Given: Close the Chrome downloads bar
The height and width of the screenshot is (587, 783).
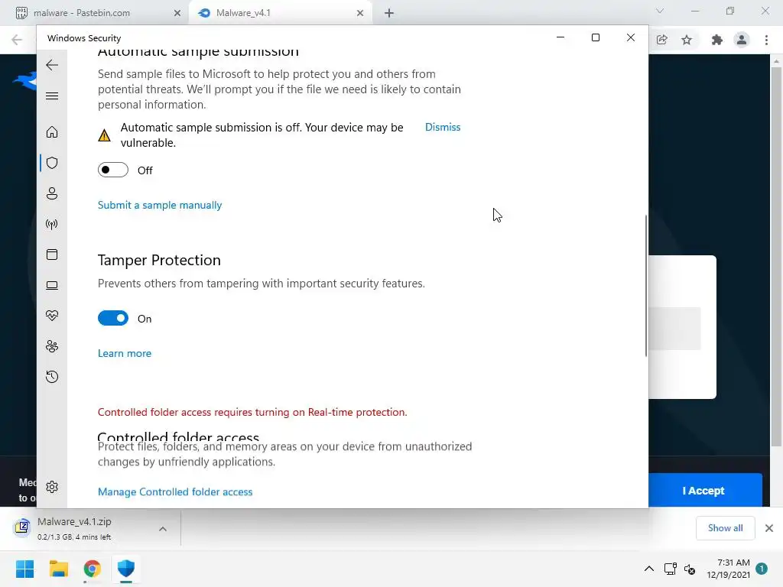Looking at the screenshot, I should click(769, 528).
